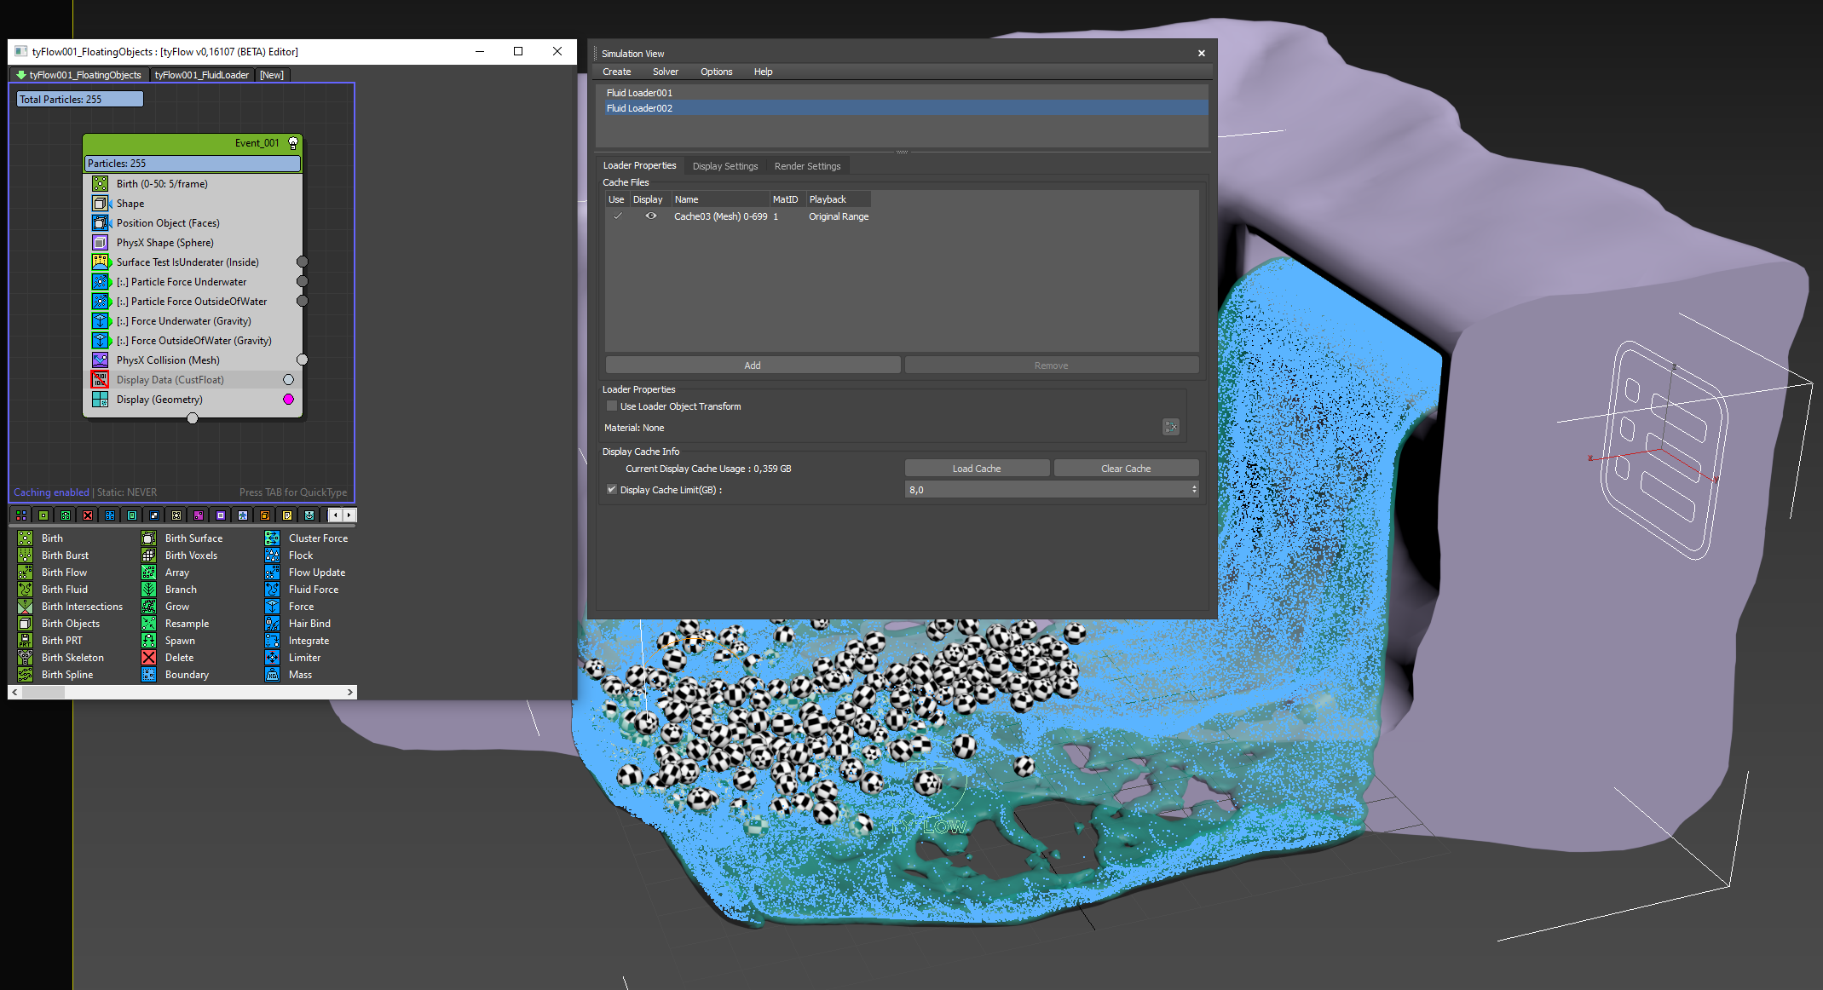Switch to the Display Settings tab

724,166
